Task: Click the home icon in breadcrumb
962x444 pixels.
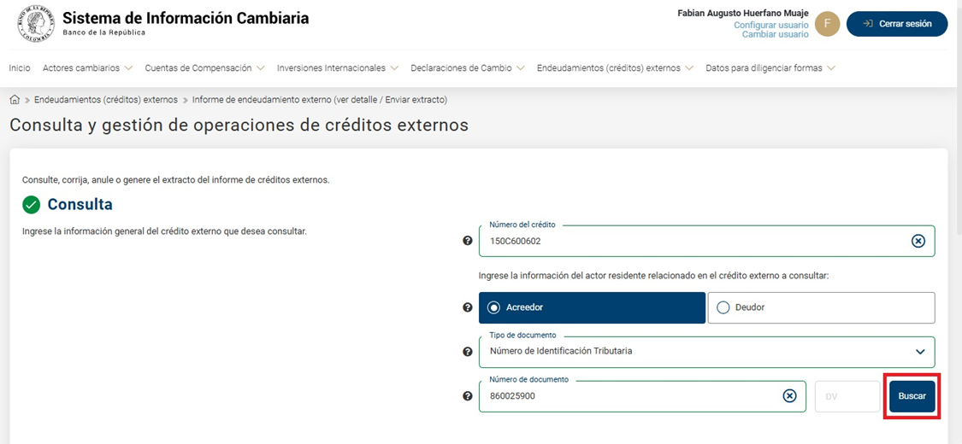Action: 15,100
